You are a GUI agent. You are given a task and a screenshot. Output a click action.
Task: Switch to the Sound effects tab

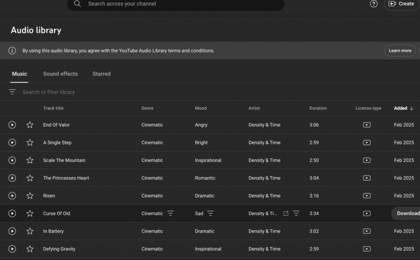tap(61, 74)
